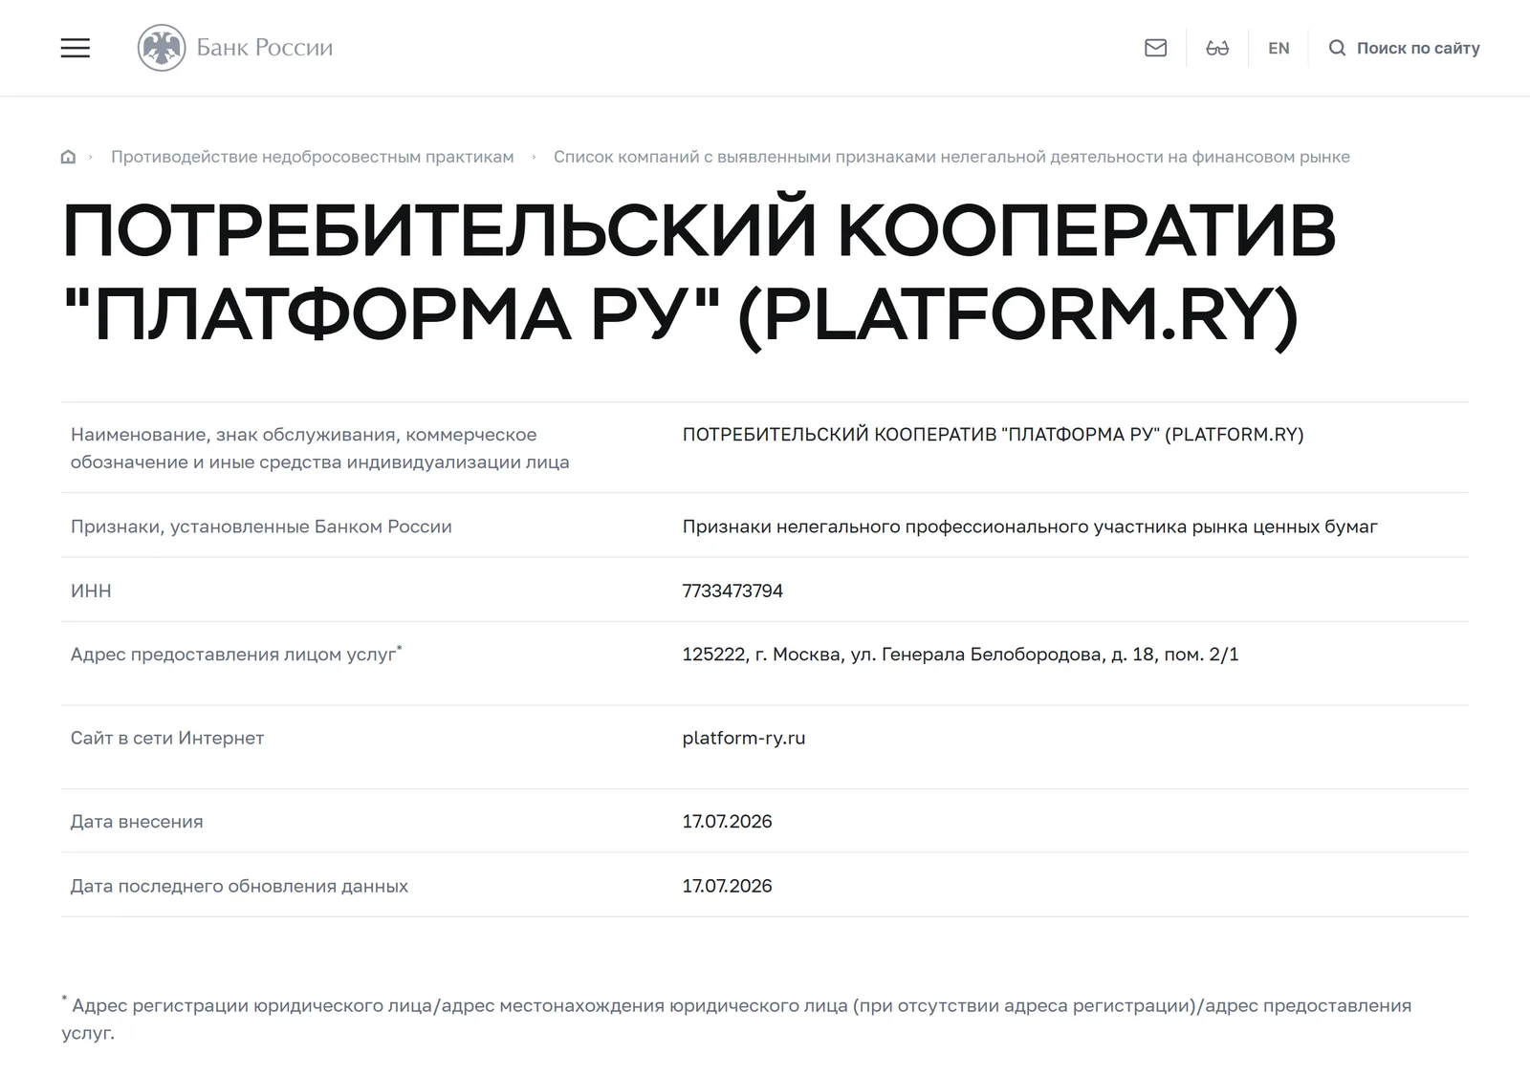Image resolution: width=1530 pixels, height=1075 pixels.
Task: Click the Признаки нелегального профессионального участника text
Action: 1030,527
